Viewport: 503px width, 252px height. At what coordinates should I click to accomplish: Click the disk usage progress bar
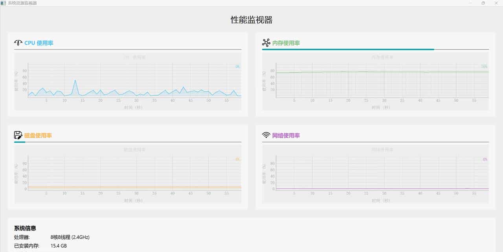[x=128, y=142]
